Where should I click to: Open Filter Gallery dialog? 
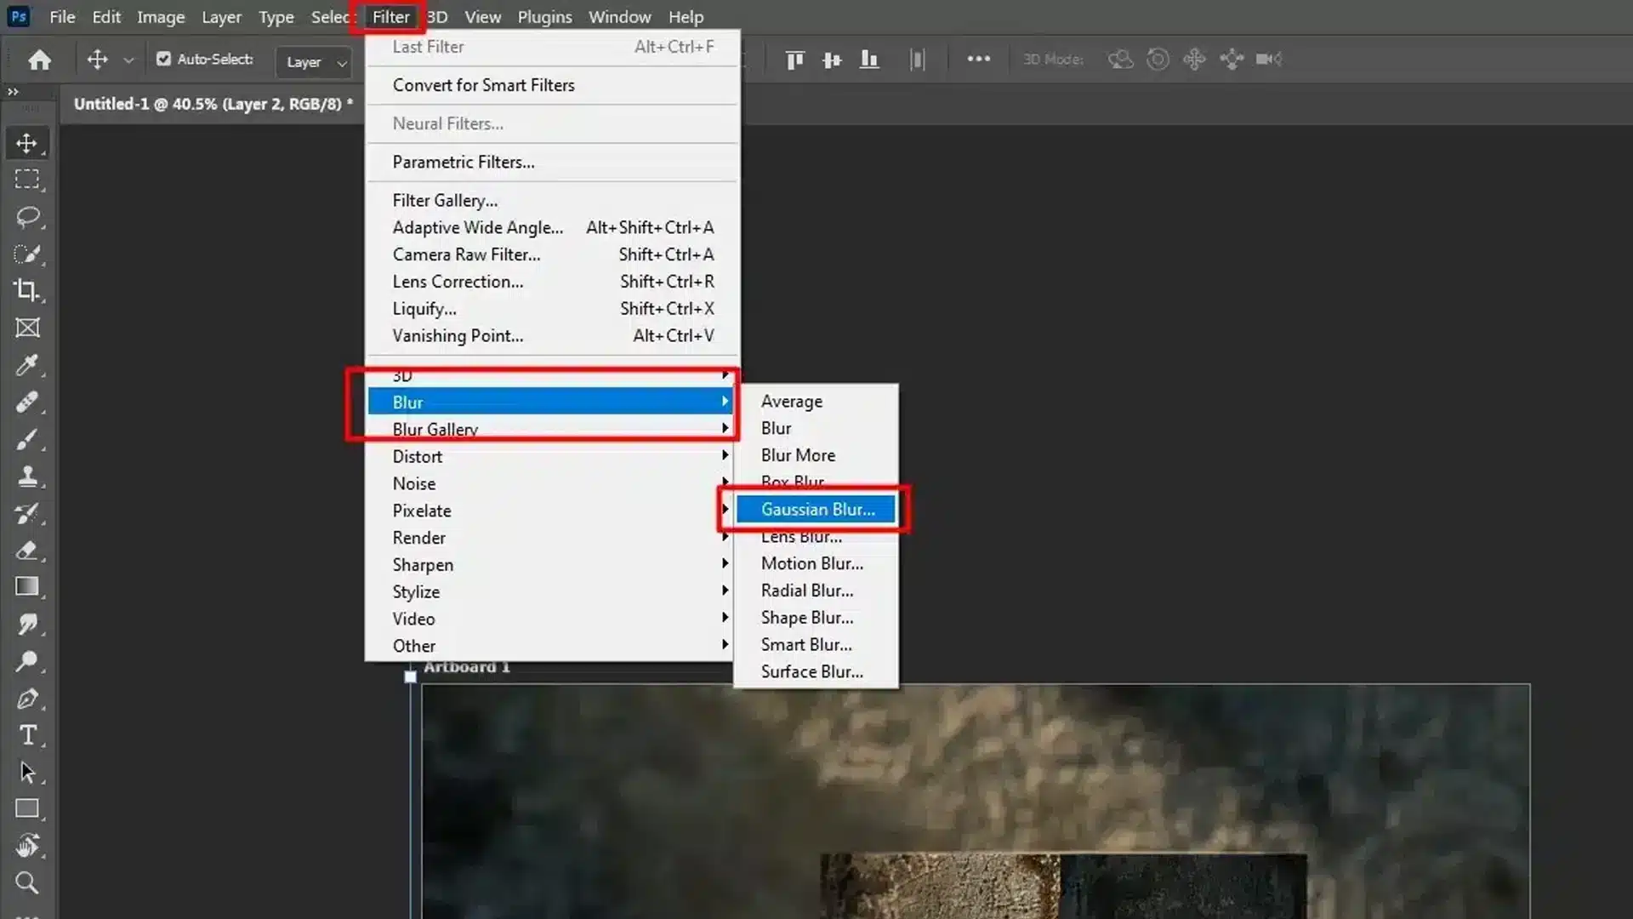point(446,200)
